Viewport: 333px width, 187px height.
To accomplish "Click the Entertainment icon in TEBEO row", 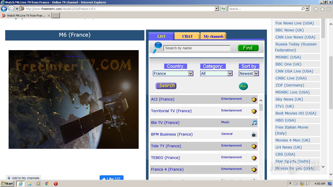I will point(254,158).
